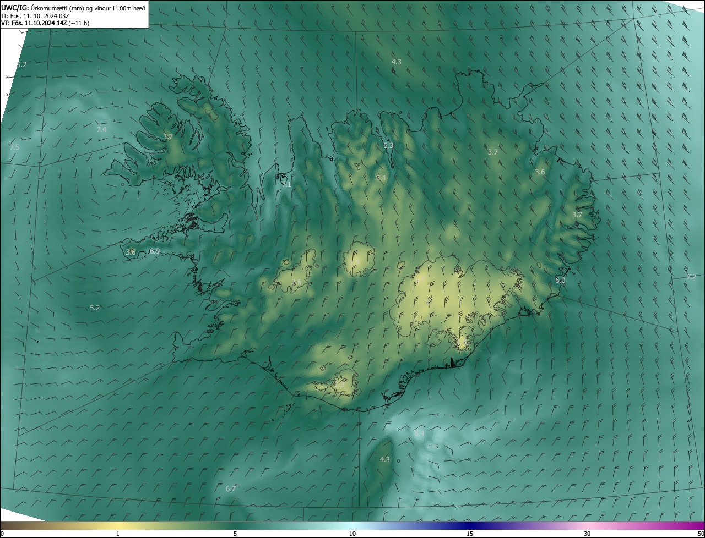The height and width of the screenshot is (538, 705).
Task: Click the color scale tick label 30
Action: pyautogui.click(x=587, y=534)
